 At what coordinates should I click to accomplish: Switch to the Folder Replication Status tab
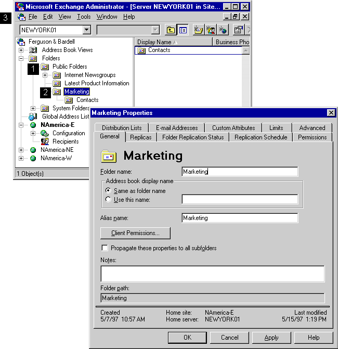193,137
